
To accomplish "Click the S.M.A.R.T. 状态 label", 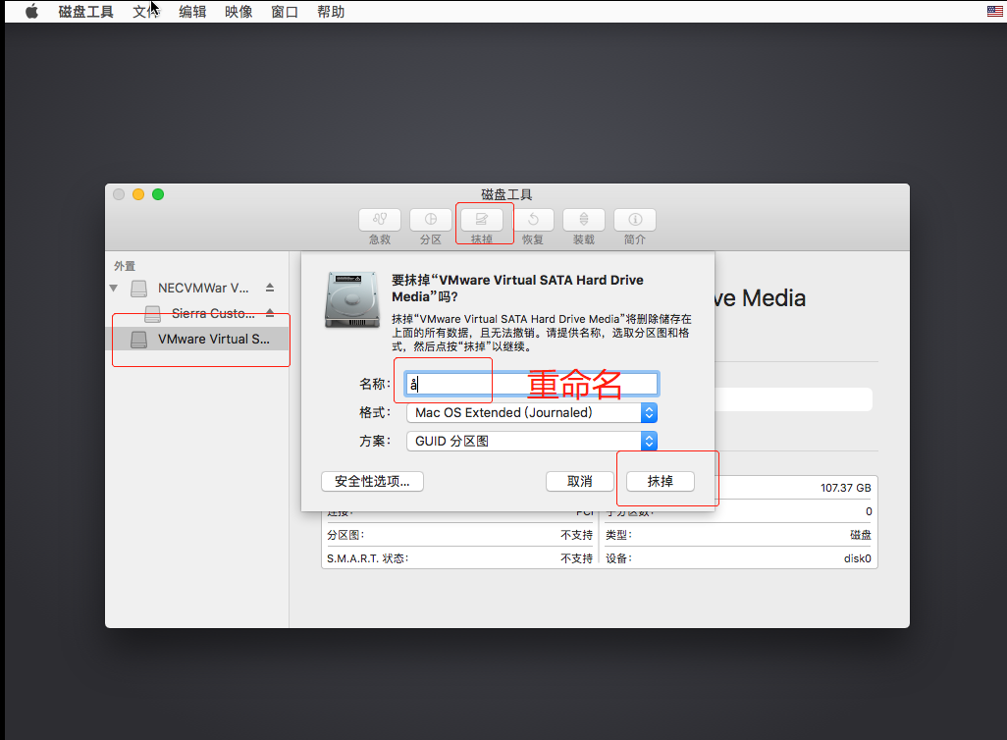I will (367, 558).
